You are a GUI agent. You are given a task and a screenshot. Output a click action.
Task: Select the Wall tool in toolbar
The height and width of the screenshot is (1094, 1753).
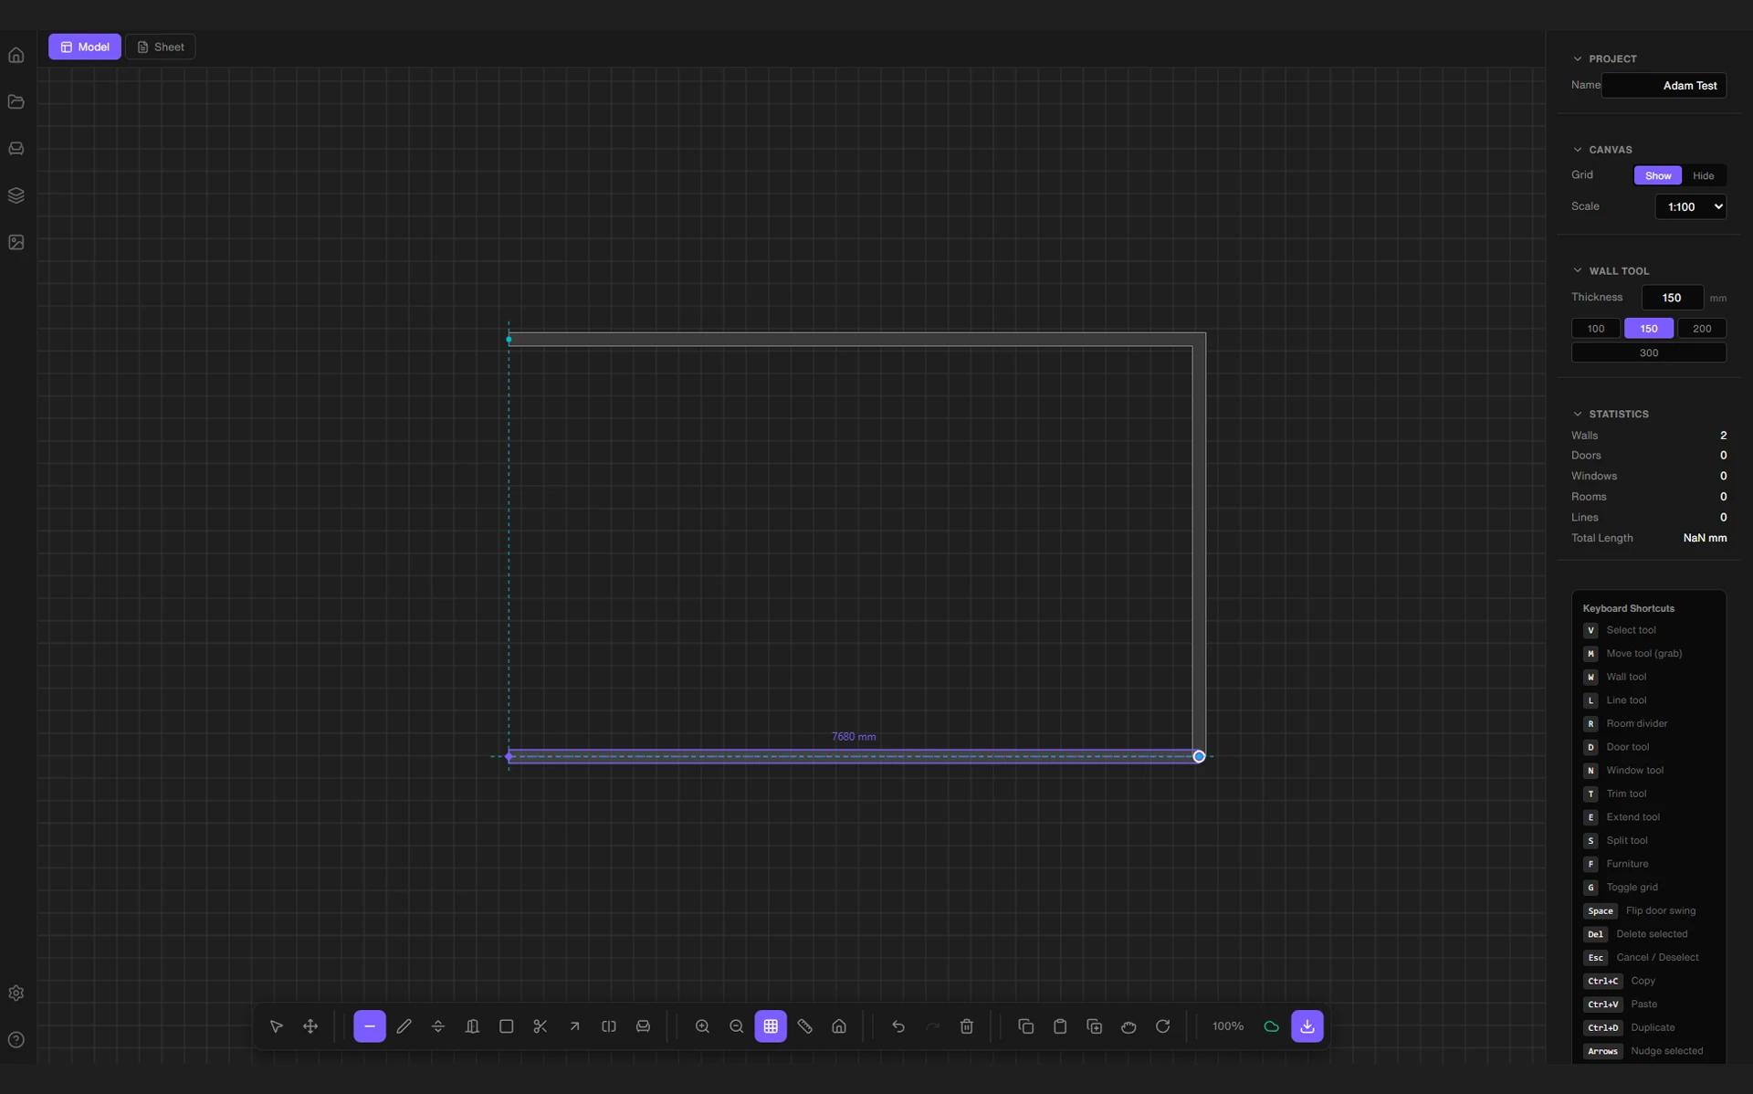pyautogui.click(x=369, y=1026)
